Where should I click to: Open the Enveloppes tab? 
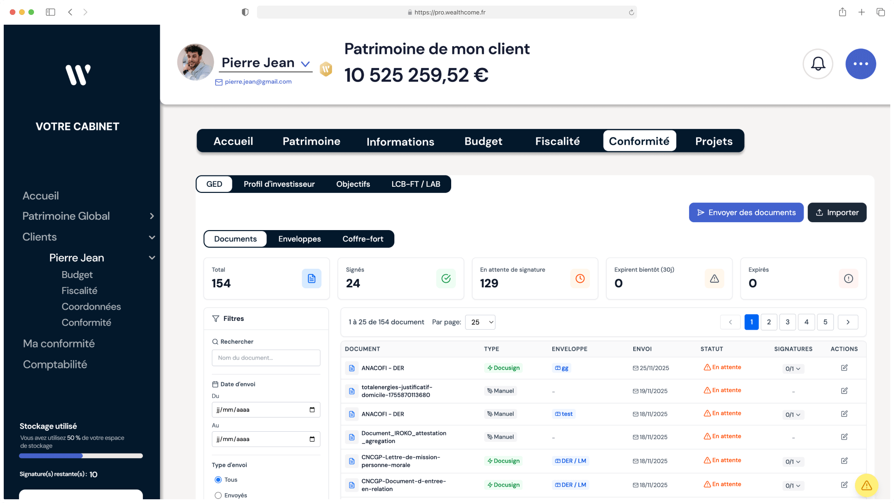click(x=299, y=238)
